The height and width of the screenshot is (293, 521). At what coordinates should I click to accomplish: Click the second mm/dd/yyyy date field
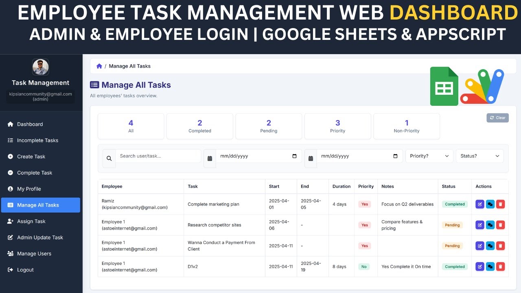[x=360, y=156]
